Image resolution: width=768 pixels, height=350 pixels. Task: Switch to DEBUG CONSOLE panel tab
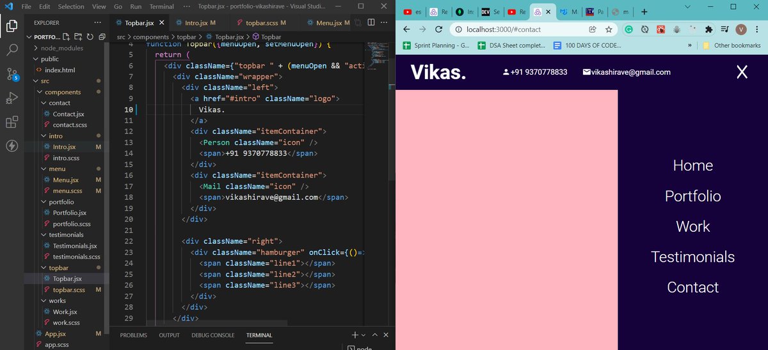click(x=213, y=335)
